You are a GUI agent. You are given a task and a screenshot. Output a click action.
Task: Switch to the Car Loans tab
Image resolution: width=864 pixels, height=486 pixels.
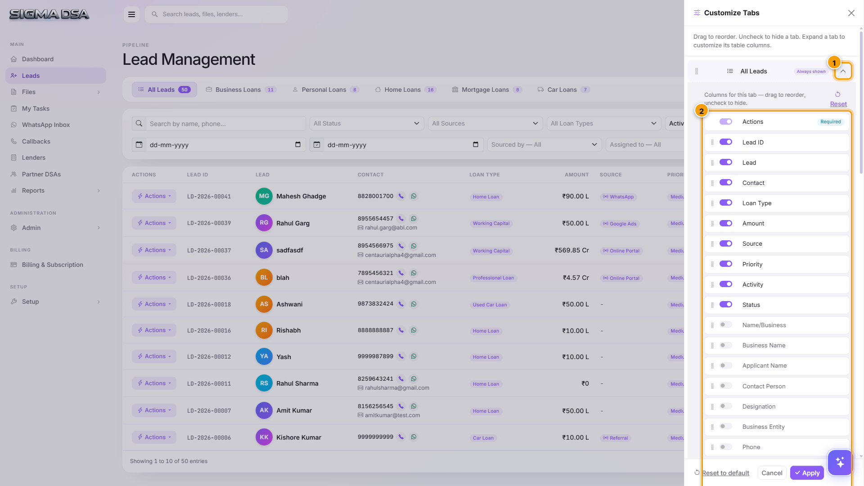[563, 90]
